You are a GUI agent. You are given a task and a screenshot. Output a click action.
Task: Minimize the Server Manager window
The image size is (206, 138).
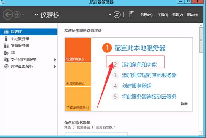[x=181, y=2]
